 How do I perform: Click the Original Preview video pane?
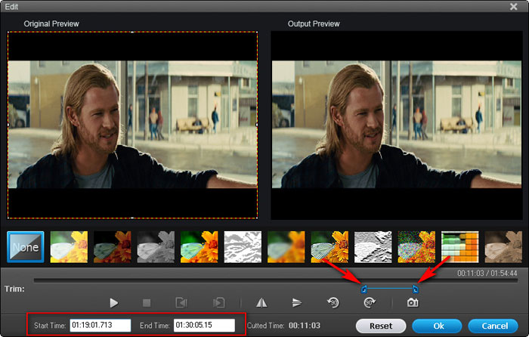tap(132, 125)
